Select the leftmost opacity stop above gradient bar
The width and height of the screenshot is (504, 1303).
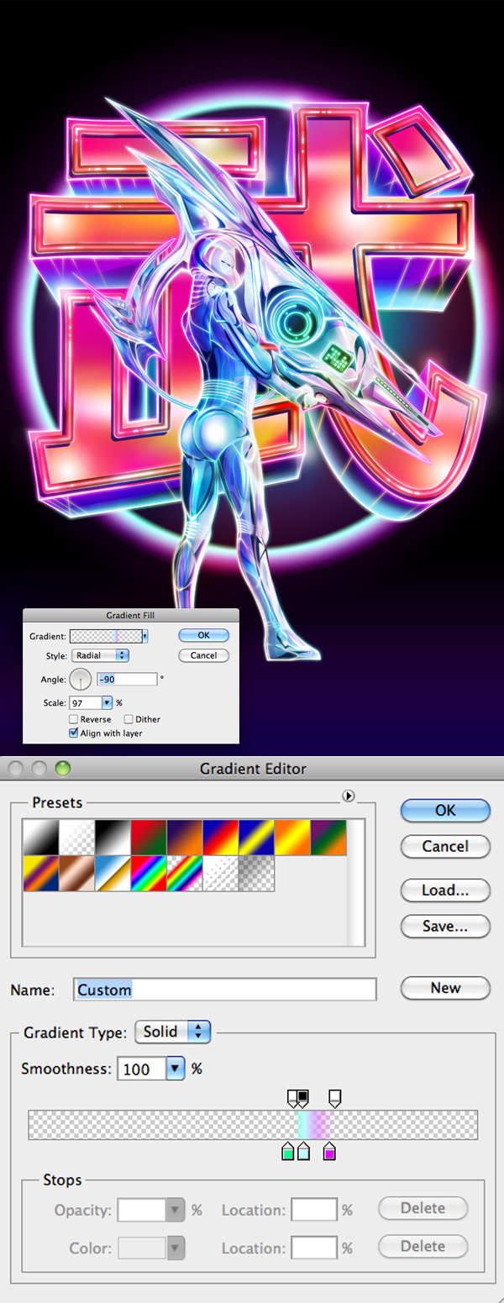[x=293, y=1098]
